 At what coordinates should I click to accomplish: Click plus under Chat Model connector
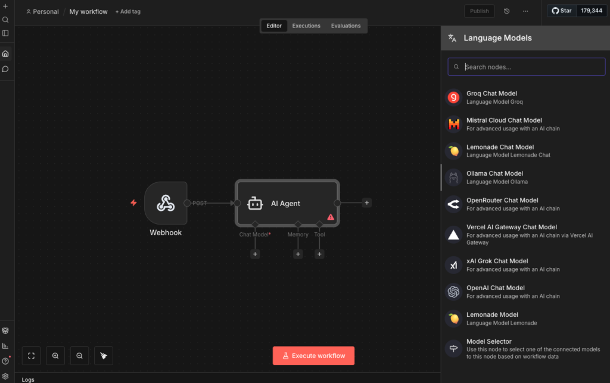pyautogui.click(x=255, y=254)
